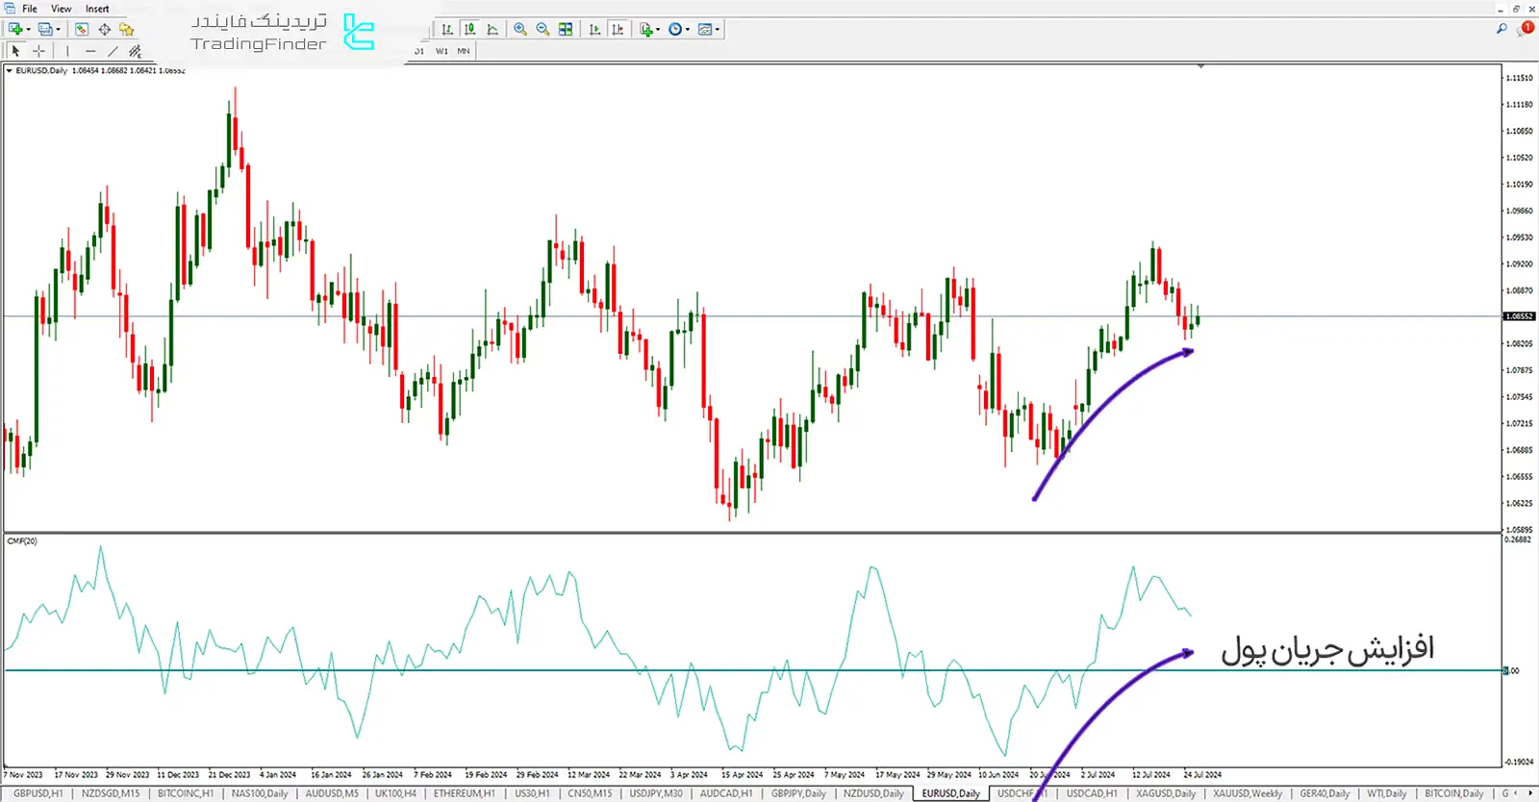The width and height of the screenshot is (1539, 802).
Task: Open the Insert menu
Action: (97, 9)
